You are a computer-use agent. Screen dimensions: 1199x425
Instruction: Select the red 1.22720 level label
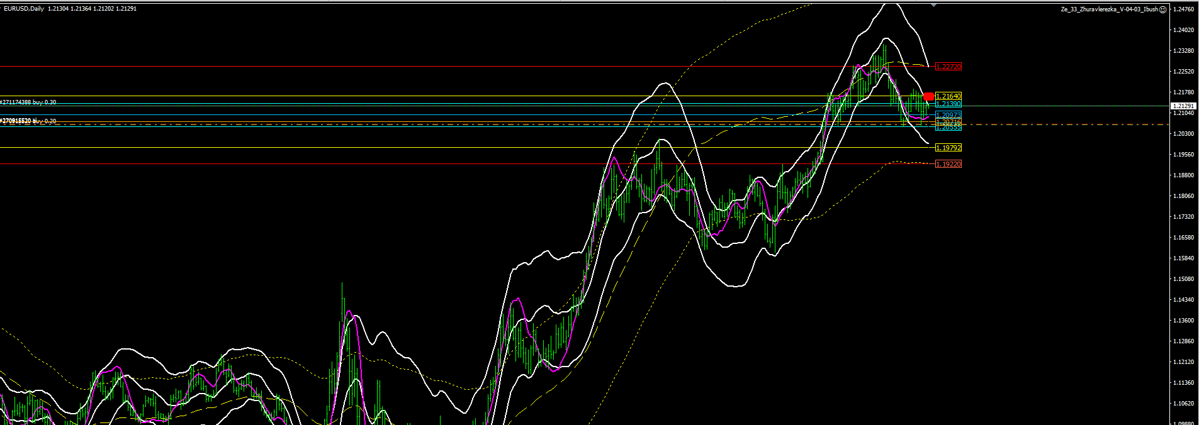(949, 67)
